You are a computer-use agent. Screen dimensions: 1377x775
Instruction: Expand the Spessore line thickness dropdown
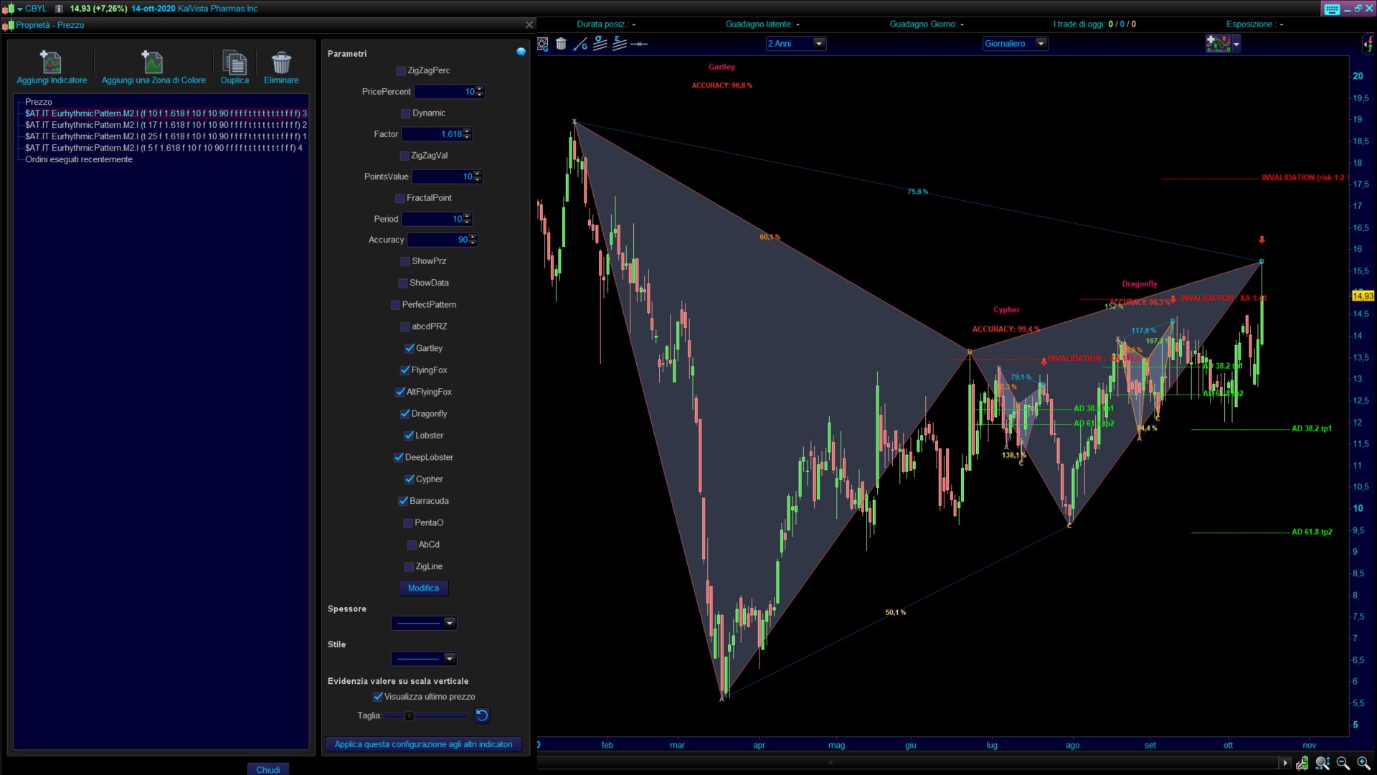pyautogui.click(x=450, y=624)
